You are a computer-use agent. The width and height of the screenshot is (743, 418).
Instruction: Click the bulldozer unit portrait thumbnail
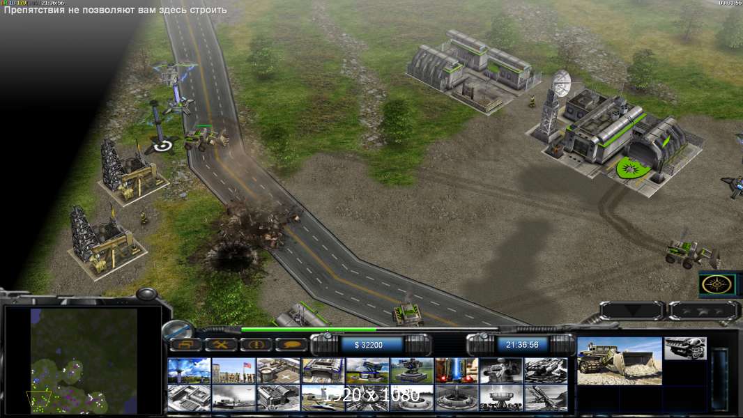[620, 361]
